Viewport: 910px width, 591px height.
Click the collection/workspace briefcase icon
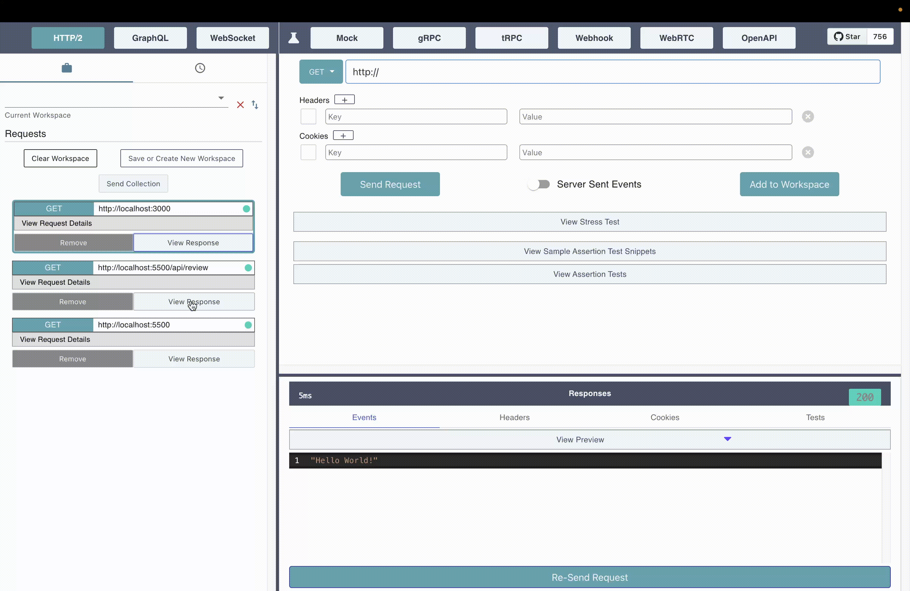(x=66, y=68)
